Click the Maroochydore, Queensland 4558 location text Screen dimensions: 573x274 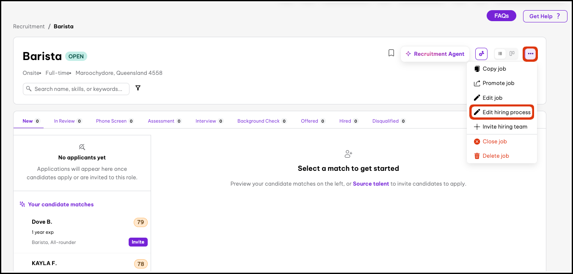point(119,73)
